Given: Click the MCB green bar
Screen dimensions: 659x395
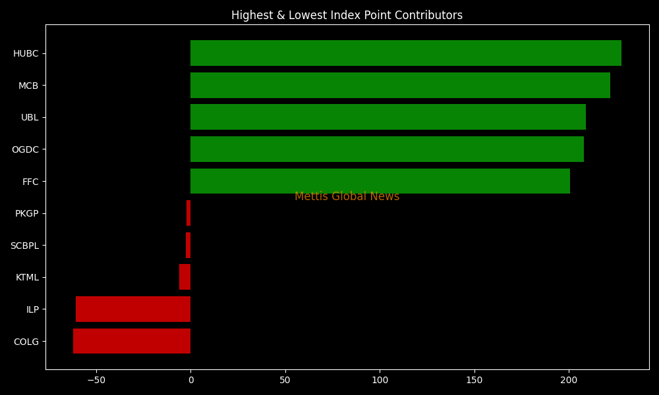Looking at the screenshot, I should point(400,85).
